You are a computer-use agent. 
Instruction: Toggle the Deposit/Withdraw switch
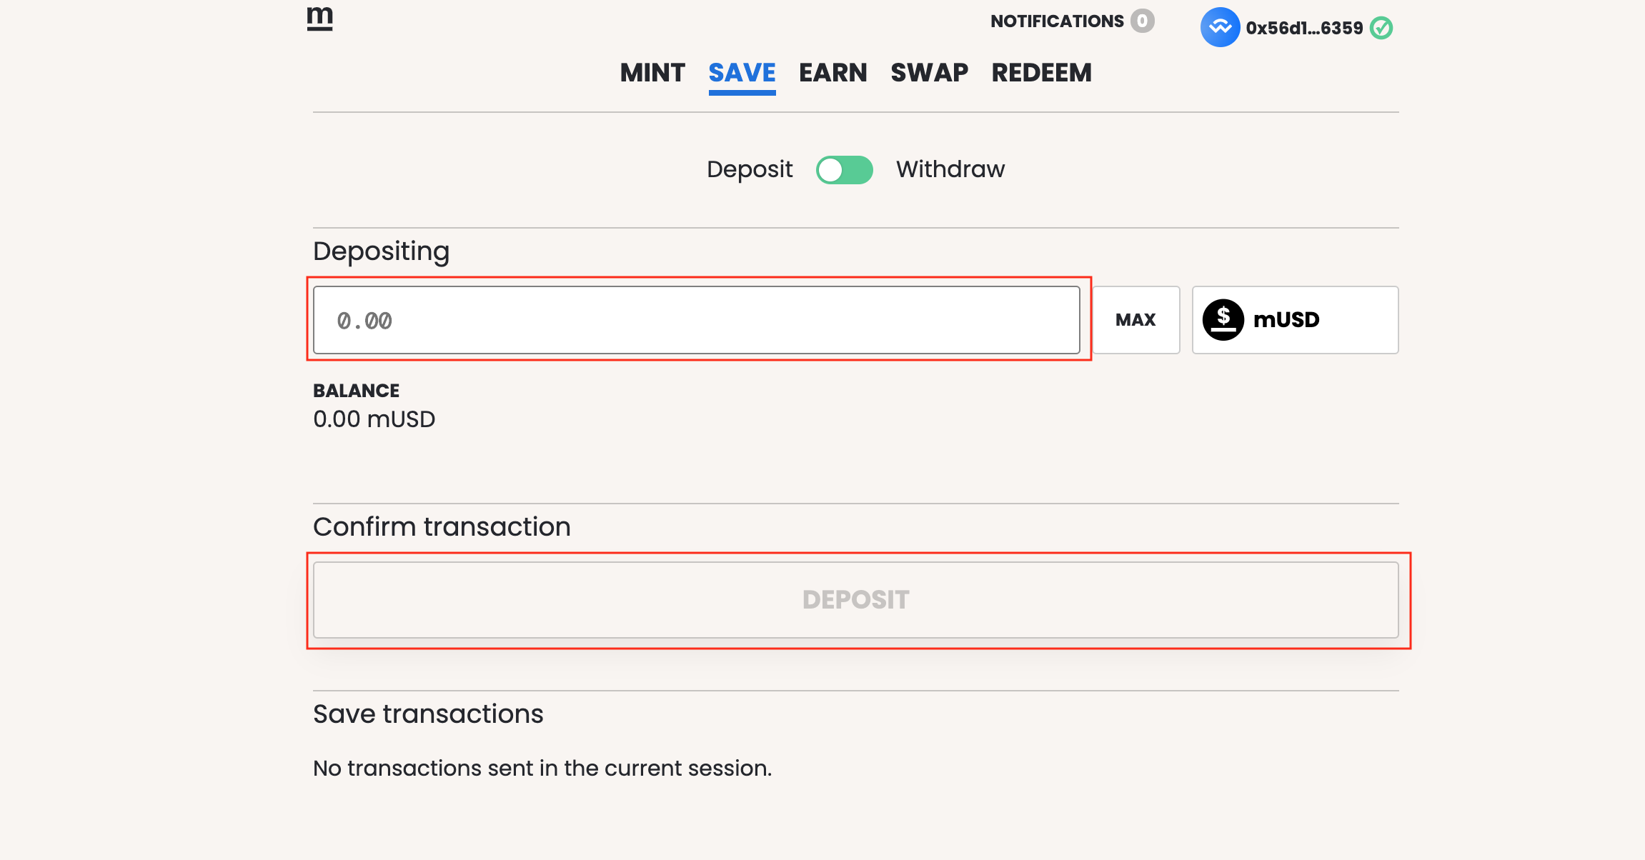point(845,170)
